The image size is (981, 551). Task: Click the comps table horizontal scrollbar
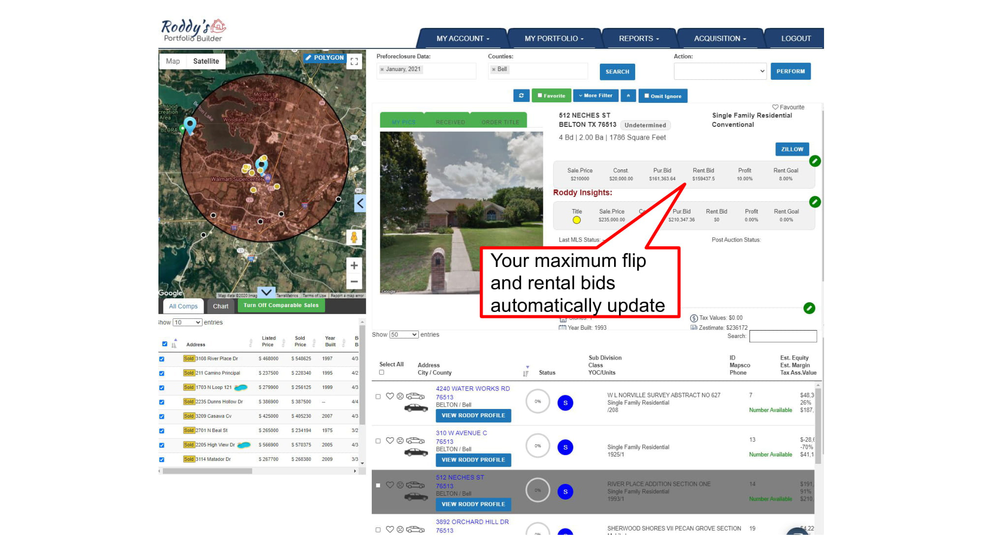[207, 471]
